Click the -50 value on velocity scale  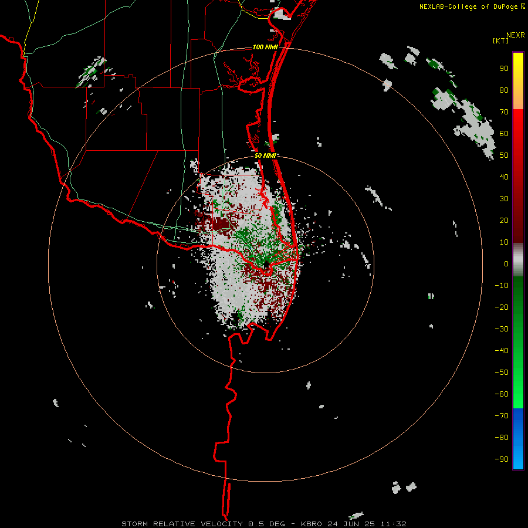click(x=502, y=373)
